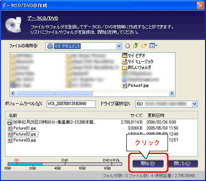The image size is (206, 181).
Task: Create new folder icon in toolbar
Action: [x=144, y=46]
